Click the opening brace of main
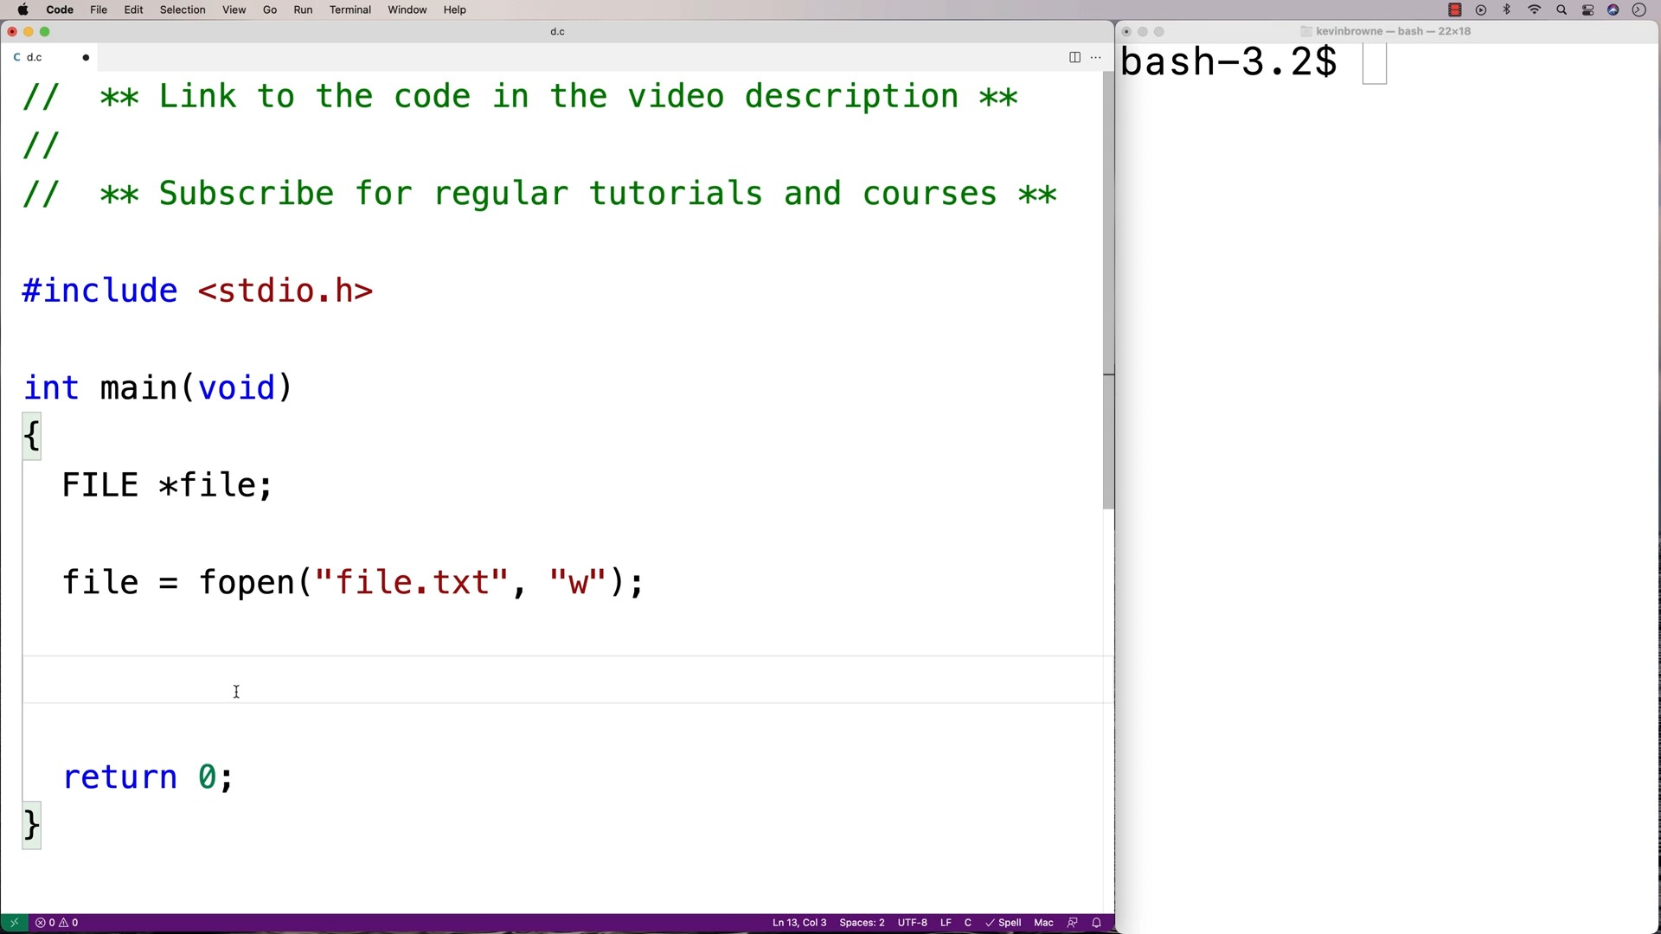The height and width of the screenshot is (934, 1661). click(x=32, y=436)
